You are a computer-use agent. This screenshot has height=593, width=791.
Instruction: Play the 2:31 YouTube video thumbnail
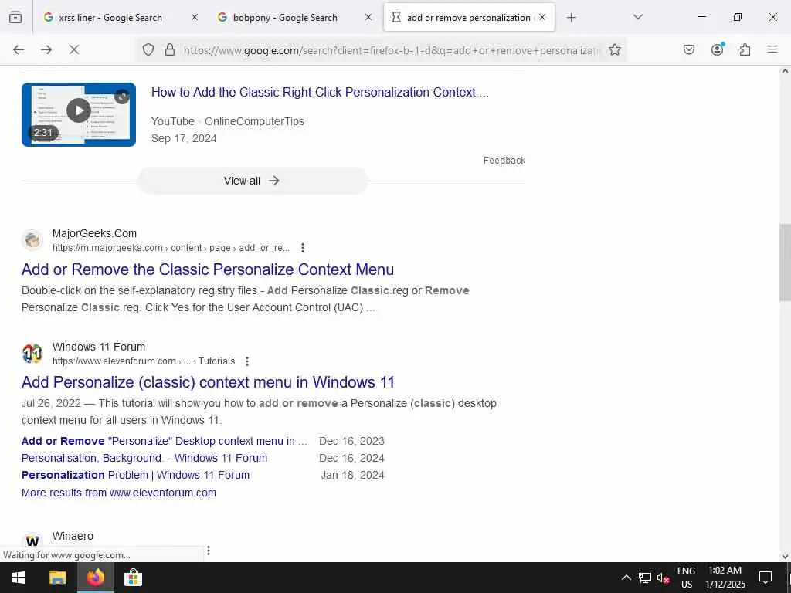79,114
